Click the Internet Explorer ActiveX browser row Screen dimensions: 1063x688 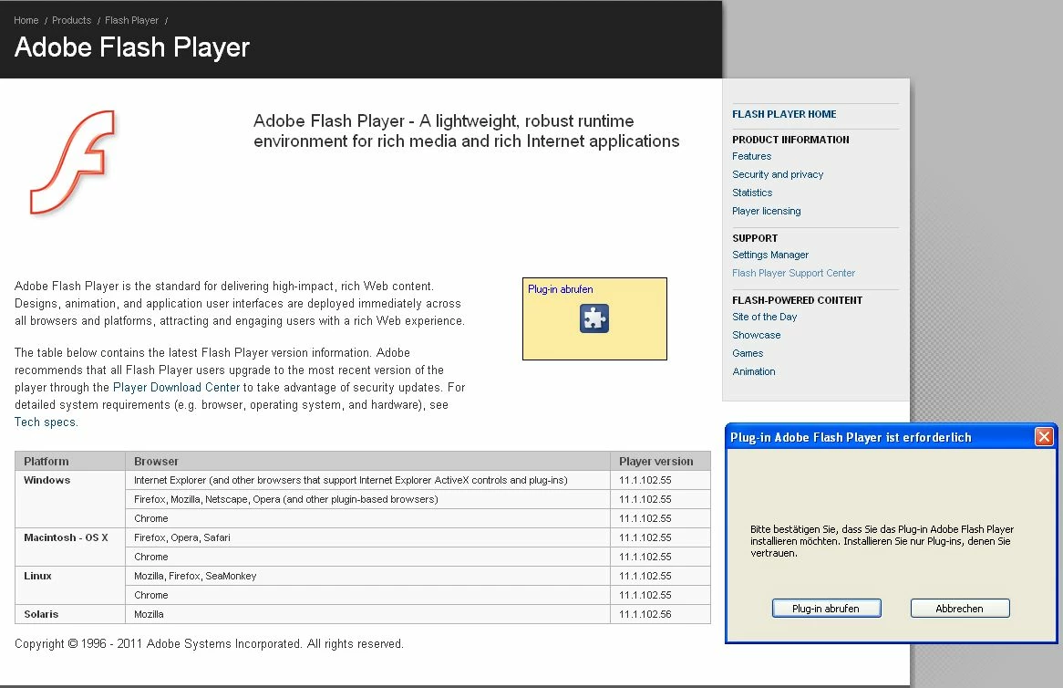click(367, 480)
